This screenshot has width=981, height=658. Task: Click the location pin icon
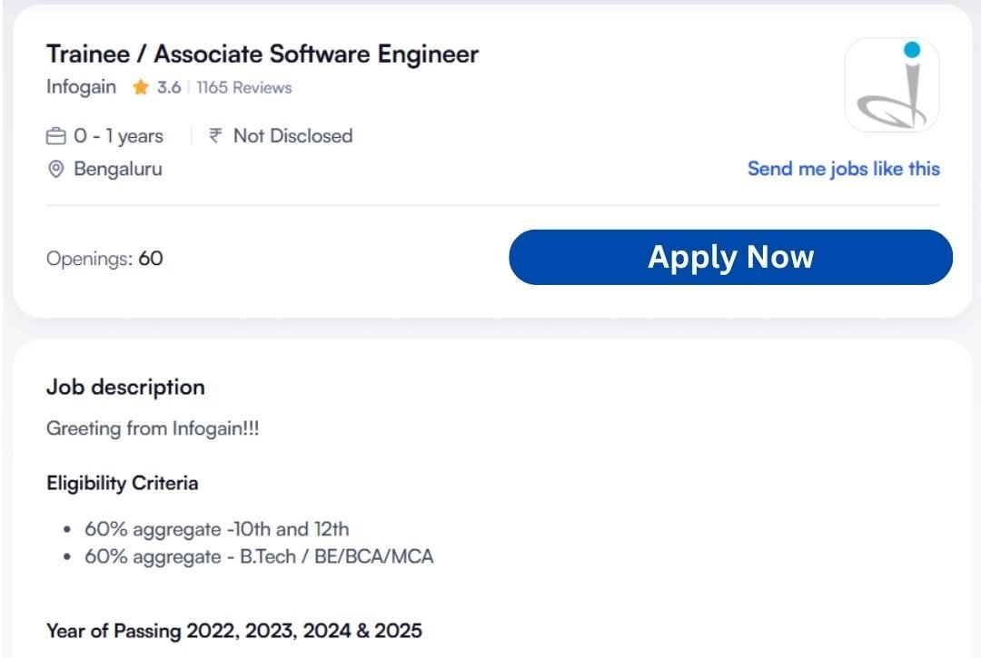(x=56, y=170)
